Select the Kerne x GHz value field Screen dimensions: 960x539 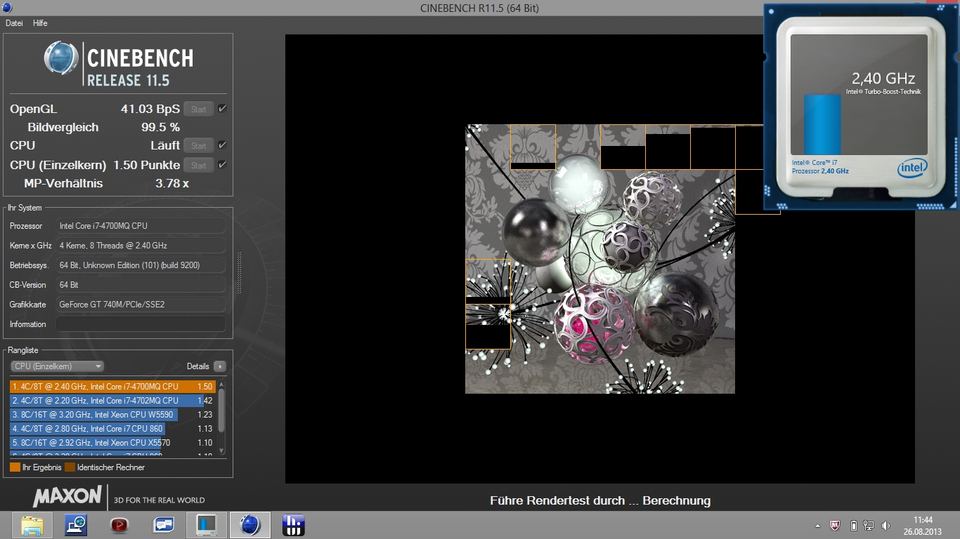pyautogui.click(x=141, y=246)
